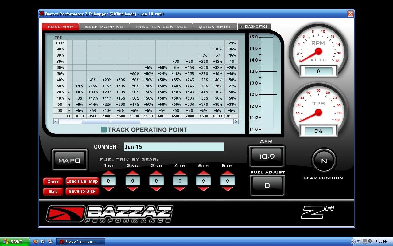Screen dimensions: 393x246
Task: Click the TPS readout box showing 0%
Action: point(318,131)
